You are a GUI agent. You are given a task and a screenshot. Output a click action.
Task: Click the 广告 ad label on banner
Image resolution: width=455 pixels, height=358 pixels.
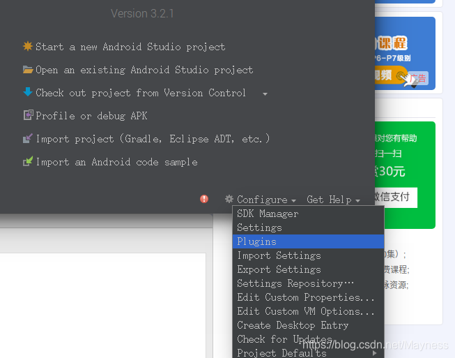pyautogui.click(x=418, y=78)
